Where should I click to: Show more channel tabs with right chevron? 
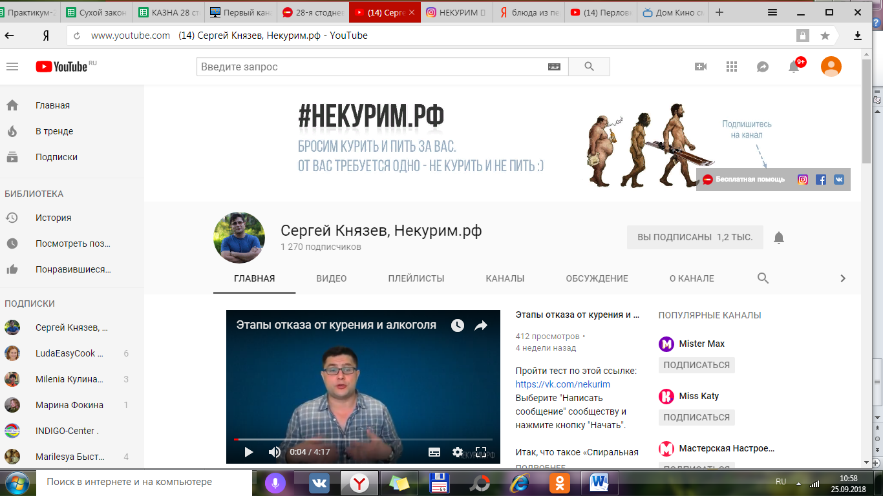(843, 278)
